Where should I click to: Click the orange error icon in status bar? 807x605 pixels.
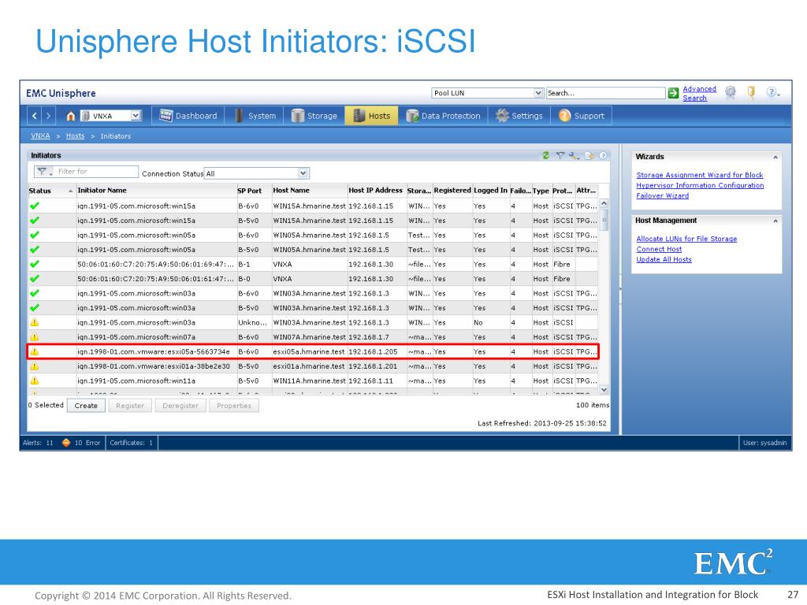point(66,443)
